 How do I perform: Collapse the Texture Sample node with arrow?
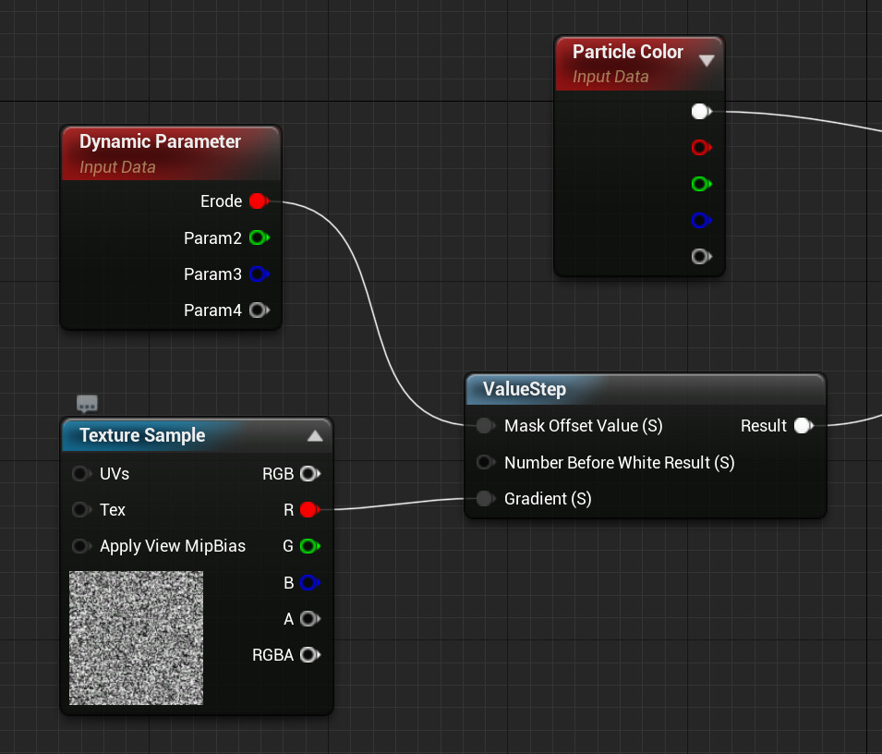pyautogui.click(x=314, y=436)
